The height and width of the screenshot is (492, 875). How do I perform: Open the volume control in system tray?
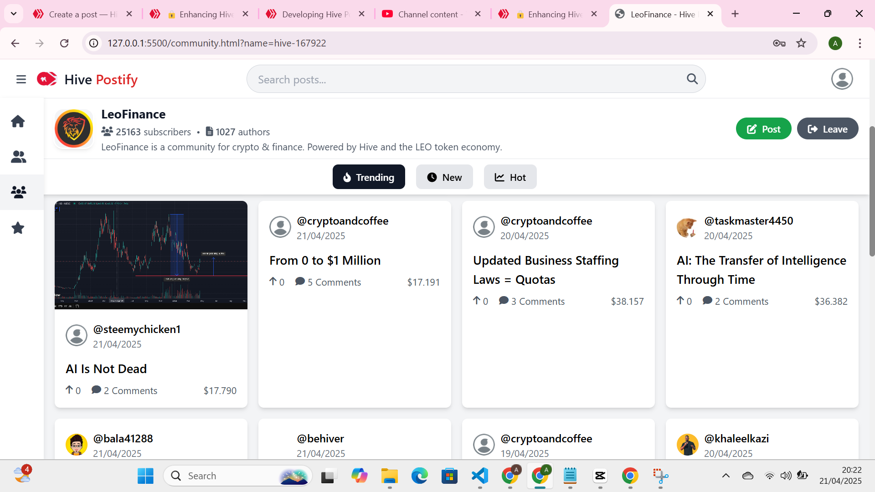786,476
